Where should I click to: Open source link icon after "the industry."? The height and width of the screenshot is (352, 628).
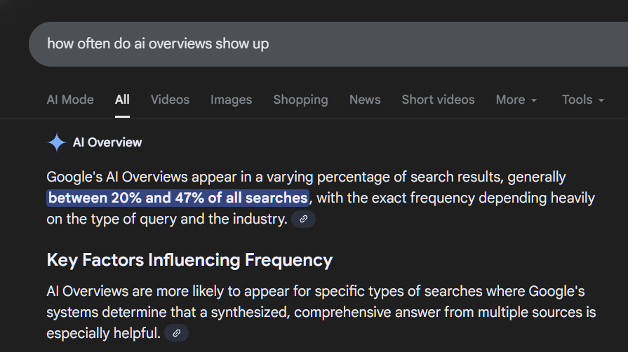coord(303,219)
